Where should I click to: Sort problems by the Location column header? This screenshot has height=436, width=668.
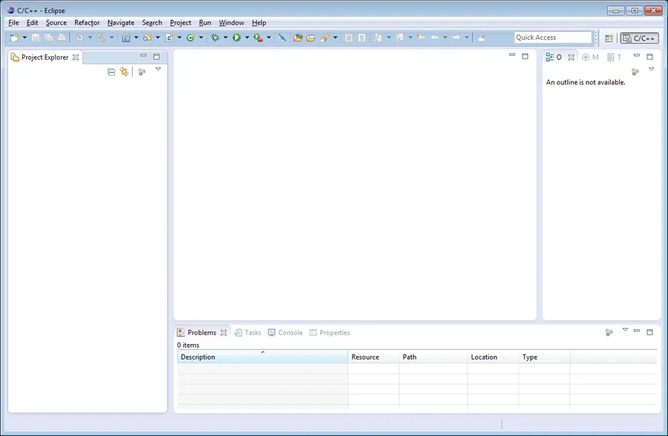(x=493, y=357)
